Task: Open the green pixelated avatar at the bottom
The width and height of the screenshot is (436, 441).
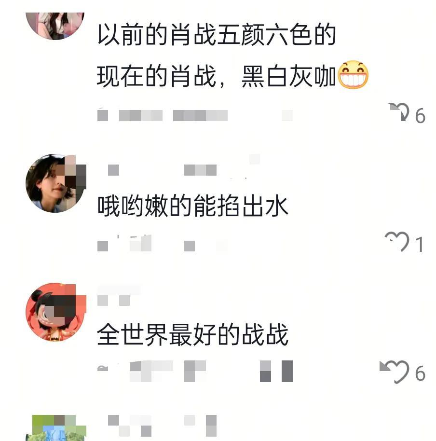Action: 55,428
